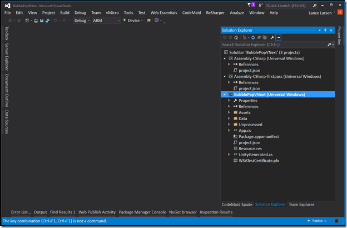Screen dimensions: 347x228
Task: Open Package Manager Console tab
Action: click(x=142, y=212)
